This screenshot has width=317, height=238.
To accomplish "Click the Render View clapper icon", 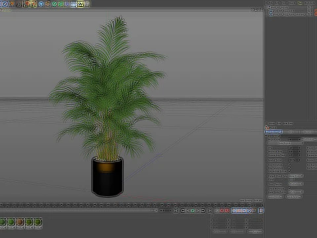I will [19, 4].
